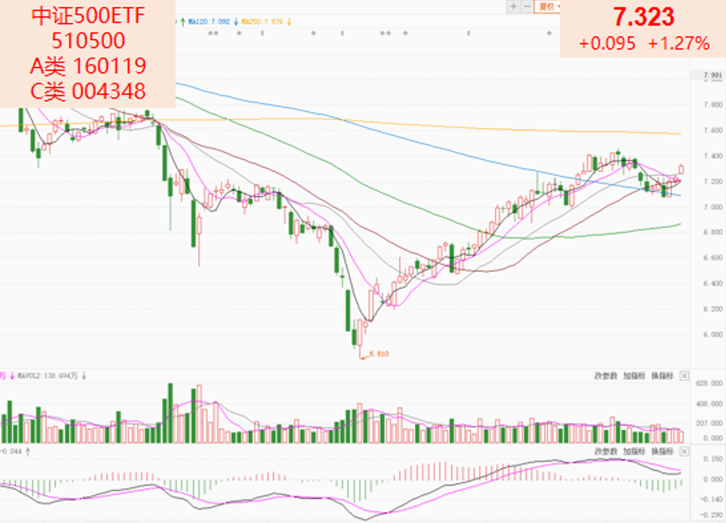Viewport: 726px width, 523px height.
Task: Zoom out chart with minus button
Action: tap(526, 6)
